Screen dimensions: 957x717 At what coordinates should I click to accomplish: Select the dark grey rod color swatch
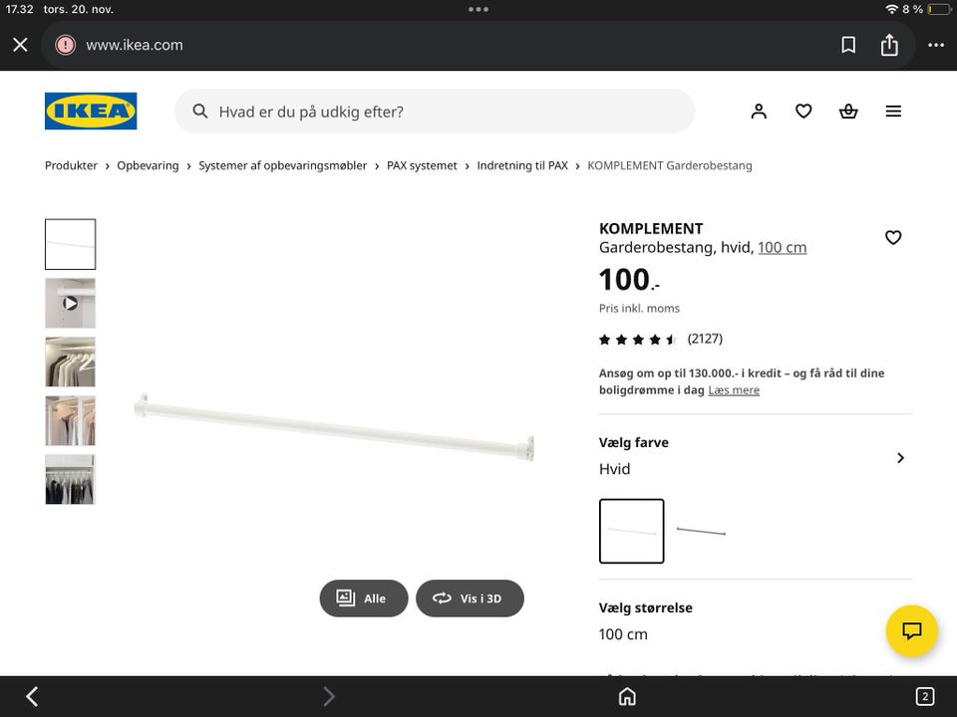coord(701,531)
